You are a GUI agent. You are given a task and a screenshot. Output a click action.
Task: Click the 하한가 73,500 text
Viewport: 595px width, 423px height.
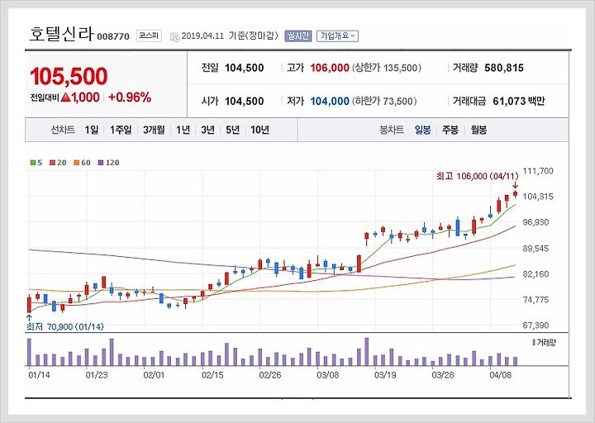[384, 102]
